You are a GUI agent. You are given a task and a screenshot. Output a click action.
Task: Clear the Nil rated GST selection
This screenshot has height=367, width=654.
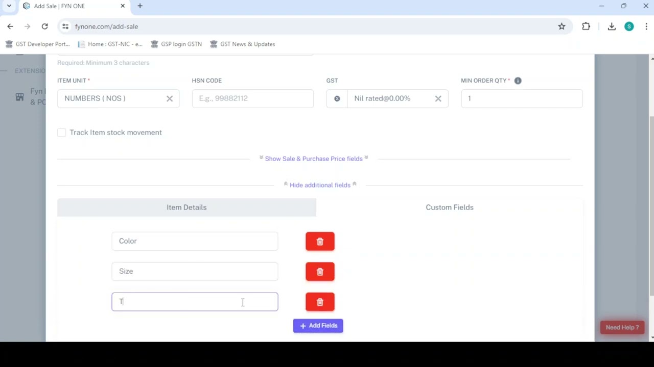click(438, 98)
